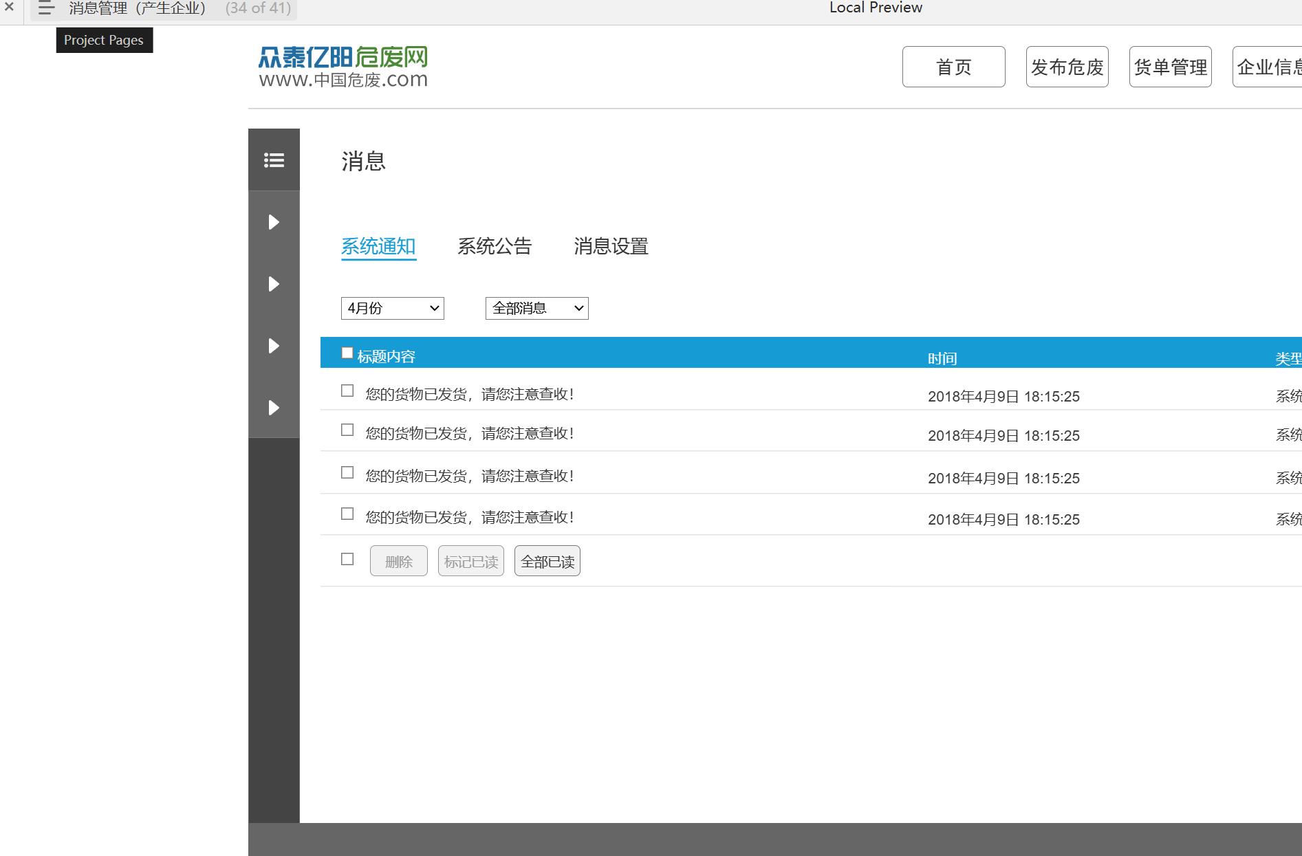Open the 4月份 month dropdown
The image size is (1302, 856).
(393, 308)
